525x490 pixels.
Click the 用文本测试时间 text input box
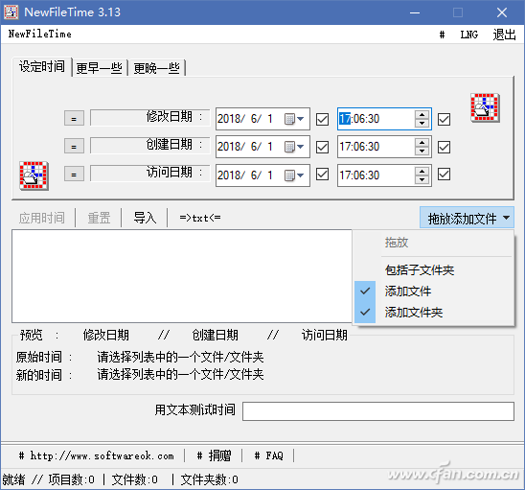pos(378,411)
